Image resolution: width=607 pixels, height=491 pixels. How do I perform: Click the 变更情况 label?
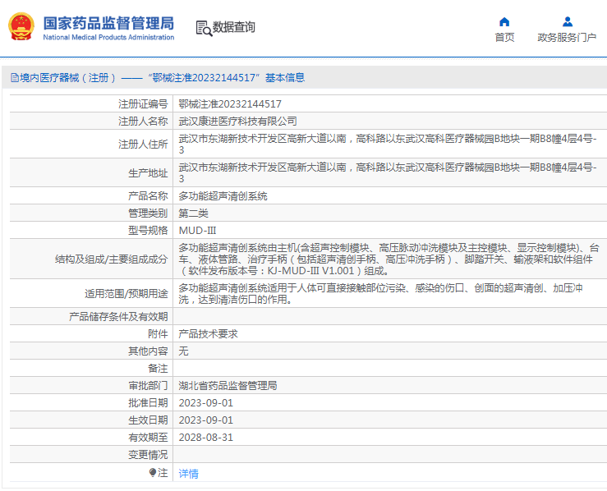pos(148,454)
